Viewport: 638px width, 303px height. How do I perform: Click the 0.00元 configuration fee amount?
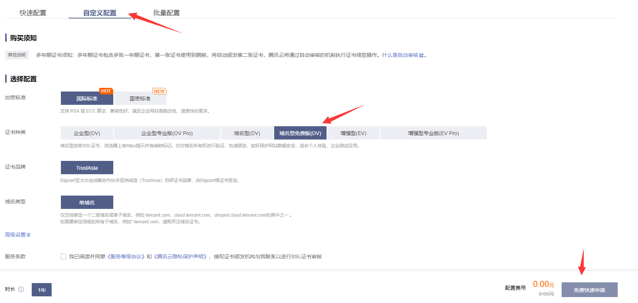(x=544, y=284)
